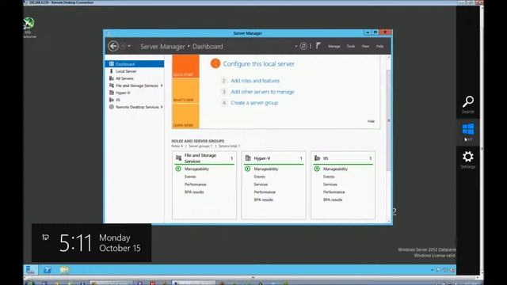
Task: Open the IIS tile header
Action: pos(343,158)
